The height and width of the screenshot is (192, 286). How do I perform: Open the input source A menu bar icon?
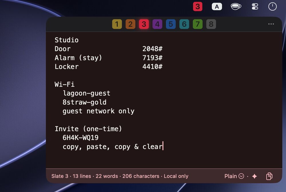pyautogui.click(x=217, y=7)
